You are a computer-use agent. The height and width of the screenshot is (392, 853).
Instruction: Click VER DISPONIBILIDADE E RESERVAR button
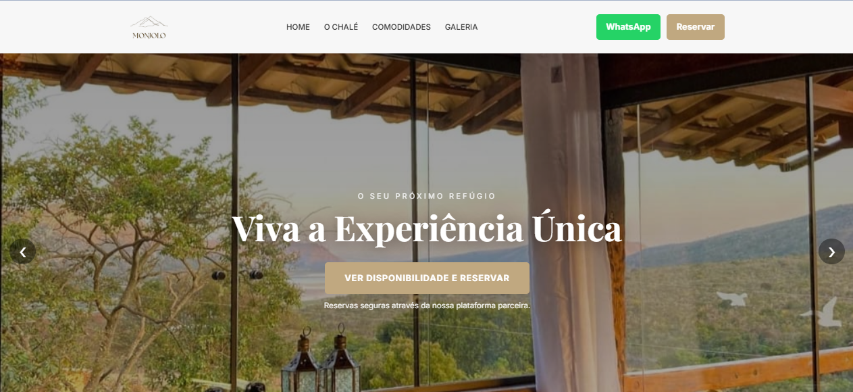(427, 278)
